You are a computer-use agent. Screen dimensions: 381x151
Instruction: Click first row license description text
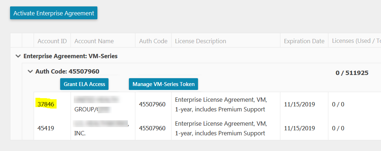[x=221, y=104]
